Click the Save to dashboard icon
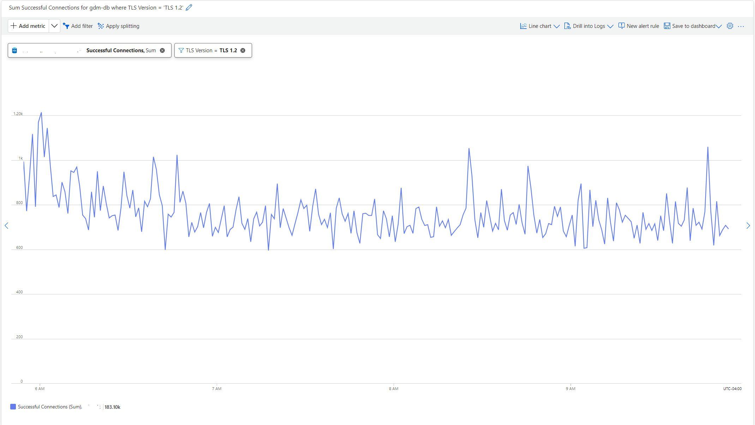Screen dimensions: 755x425 pos(666,25)
